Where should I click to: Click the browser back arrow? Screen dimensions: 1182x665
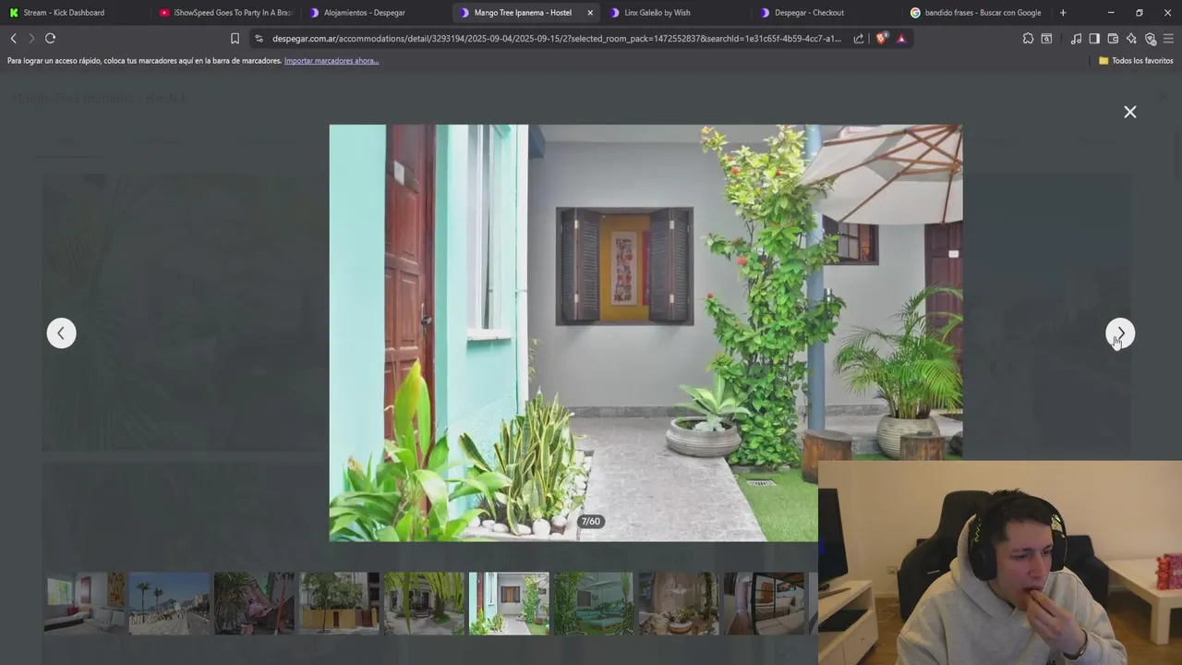tap(13, 38)
